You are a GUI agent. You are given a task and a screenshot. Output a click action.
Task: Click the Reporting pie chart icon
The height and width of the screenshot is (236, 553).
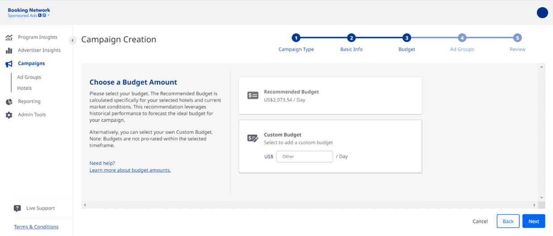coord(9,102)
